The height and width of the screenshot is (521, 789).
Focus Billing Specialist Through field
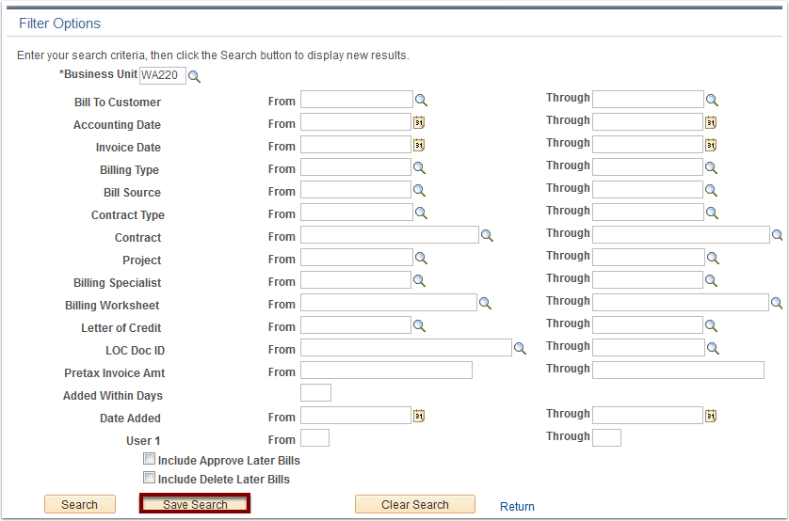pyautogui.click(x=648, y=280)
